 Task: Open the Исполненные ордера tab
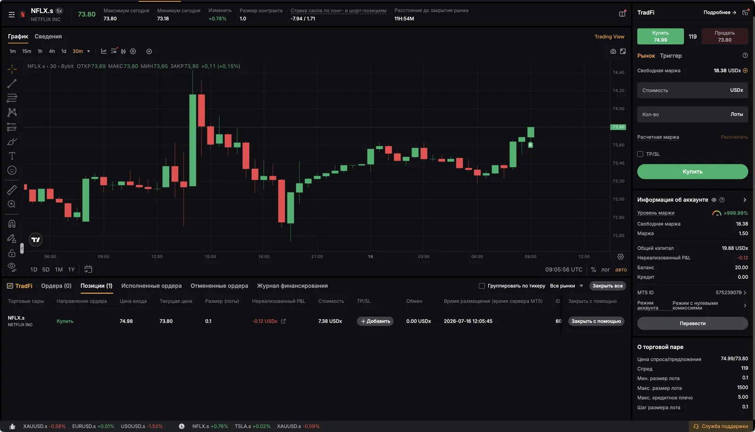click(151, 286)
